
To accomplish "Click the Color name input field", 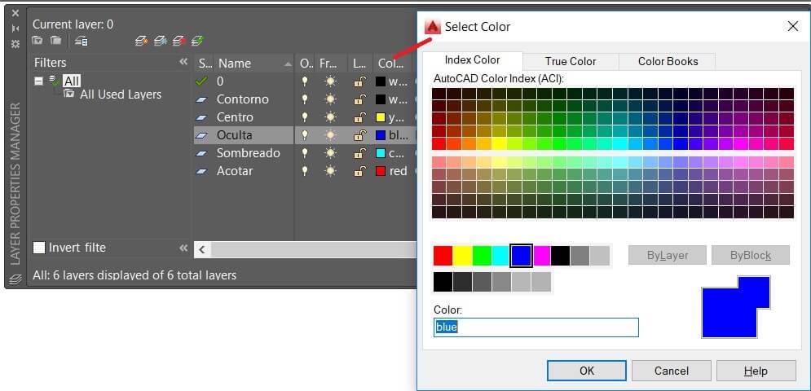I will (x=536, y=327).
